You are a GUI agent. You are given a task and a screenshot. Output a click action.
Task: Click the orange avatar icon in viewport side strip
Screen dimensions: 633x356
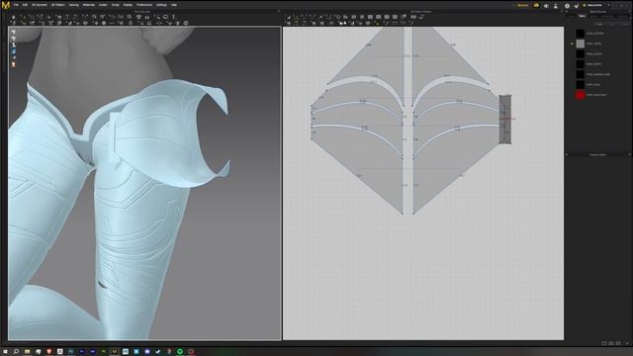click(13, 64)
